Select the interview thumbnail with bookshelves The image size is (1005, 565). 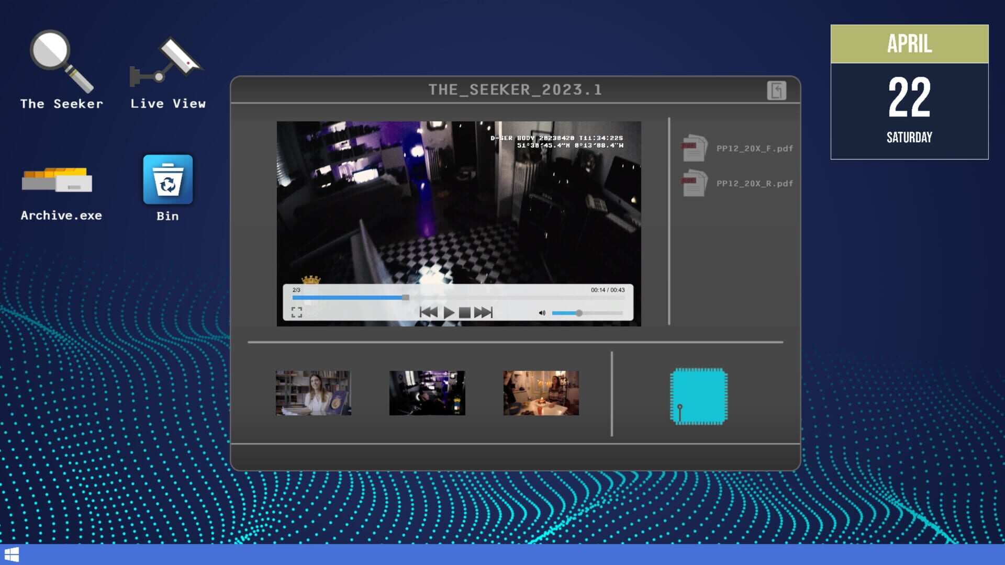point(312,393)
